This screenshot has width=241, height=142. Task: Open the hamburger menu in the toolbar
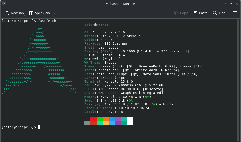click(x=234, y=13)
